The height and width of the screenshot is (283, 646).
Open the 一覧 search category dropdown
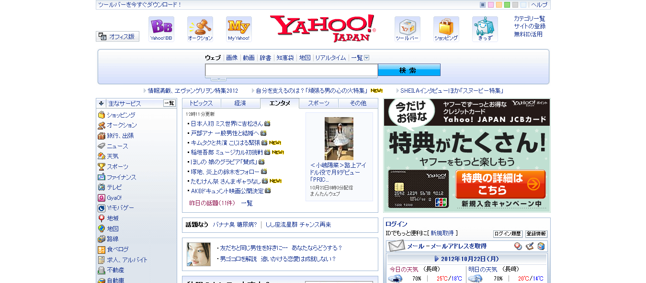[360, 58]
